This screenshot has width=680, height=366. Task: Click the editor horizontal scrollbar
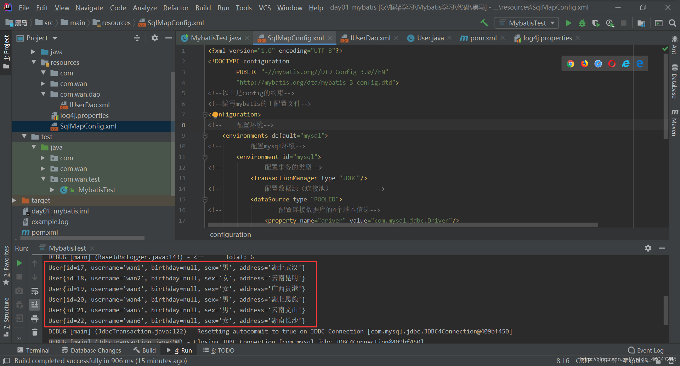pyautogui.click(x=403, y=225)
